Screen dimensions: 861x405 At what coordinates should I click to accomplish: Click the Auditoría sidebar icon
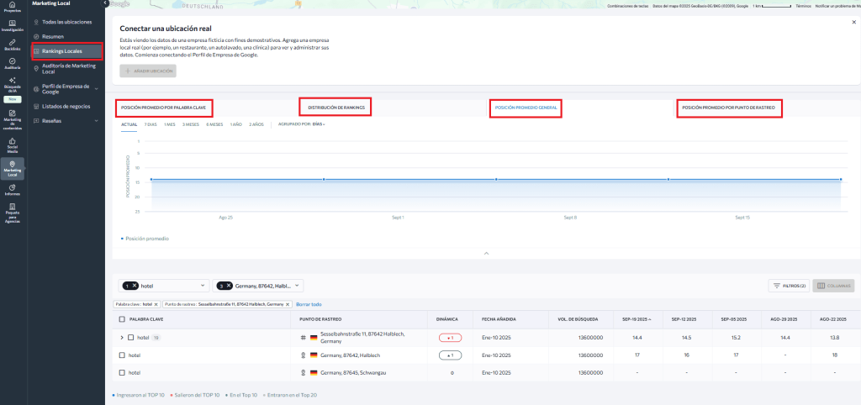pyautogui.click(x=12, y=61)
